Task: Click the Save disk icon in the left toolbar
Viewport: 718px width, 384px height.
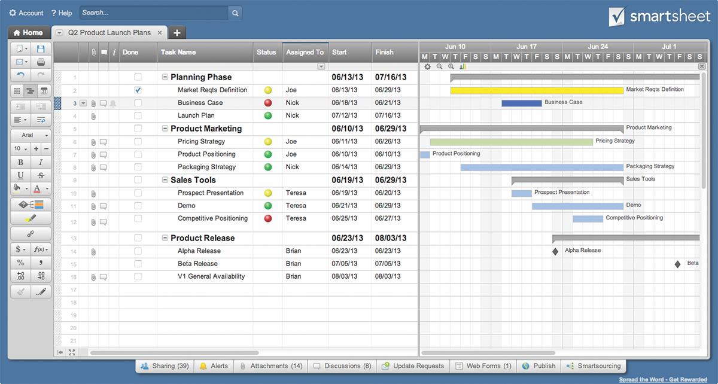Action: 41,49
